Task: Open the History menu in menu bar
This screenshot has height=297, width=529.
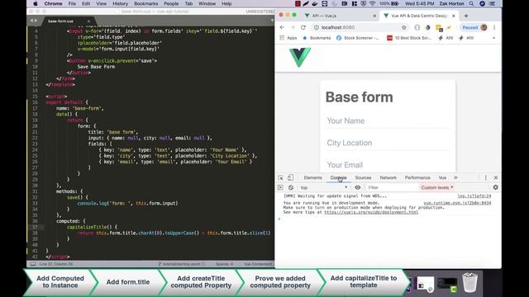Action: (120, 3)
